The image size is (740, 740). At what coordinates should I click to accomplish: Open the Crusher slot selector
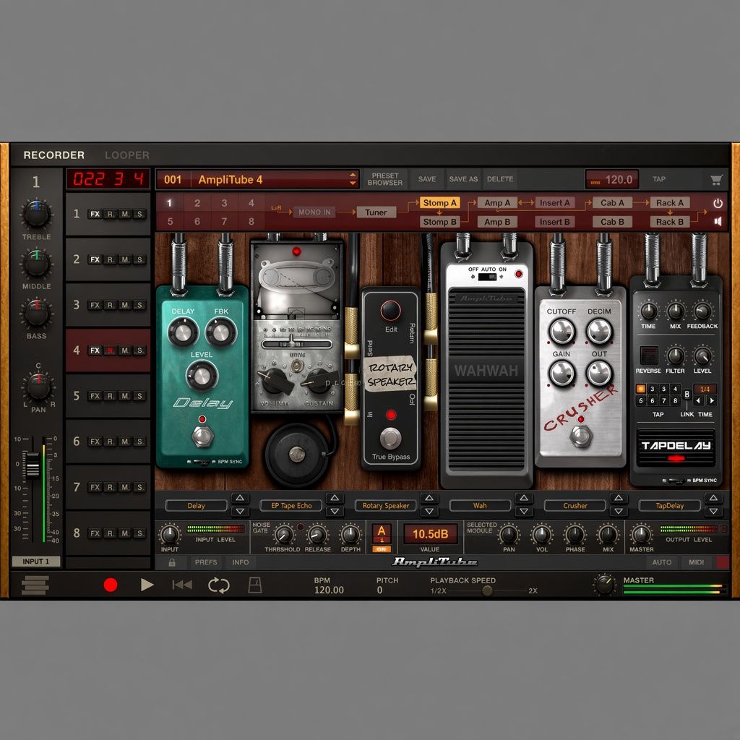[x=575, y=505]
